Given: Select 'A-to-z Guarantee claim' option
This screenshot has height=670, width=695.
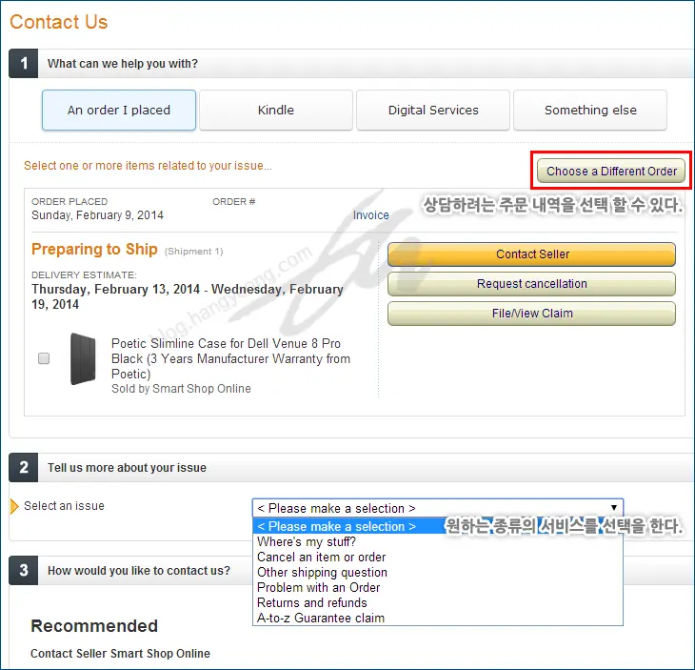Looking at the screenshot, I should [x=321, y=619].
